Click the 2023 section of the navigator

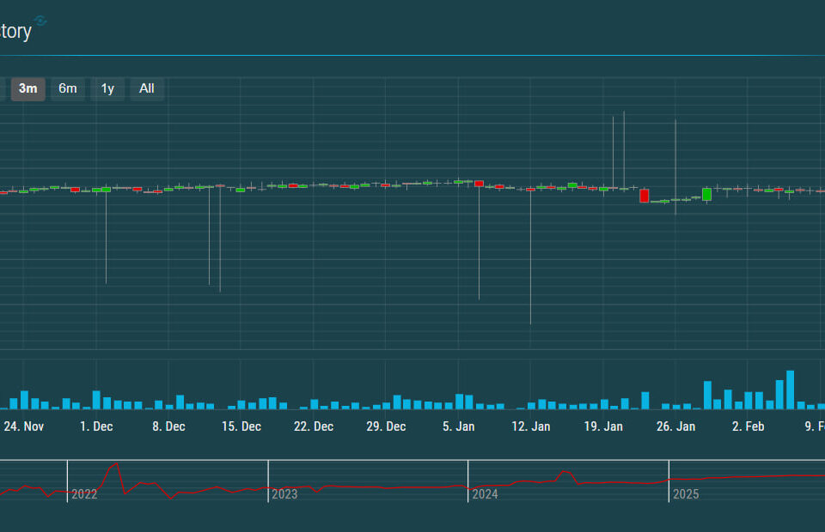click(284, 494)
